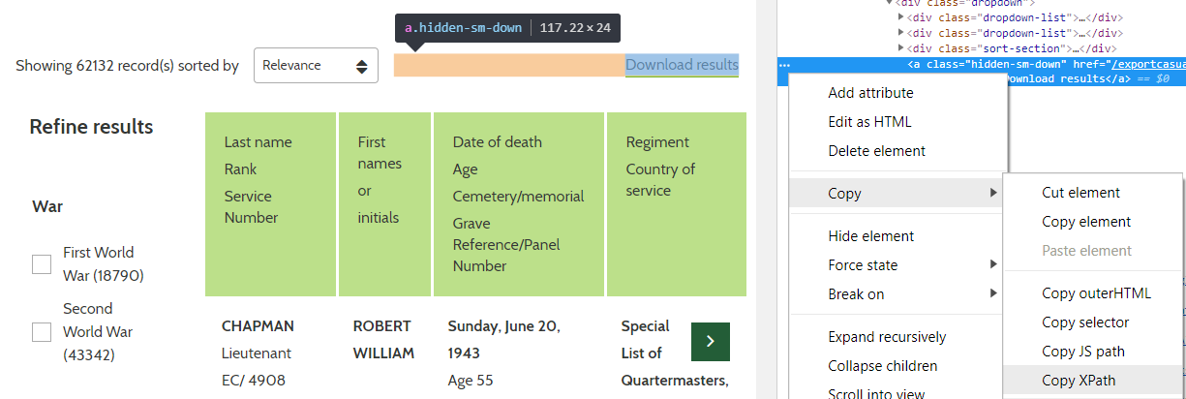Image resolution: width=1186 pixels, height=399 pixels.
Task: Click the Sunday, June 20, 1943 date
Action: coord(503,339)
